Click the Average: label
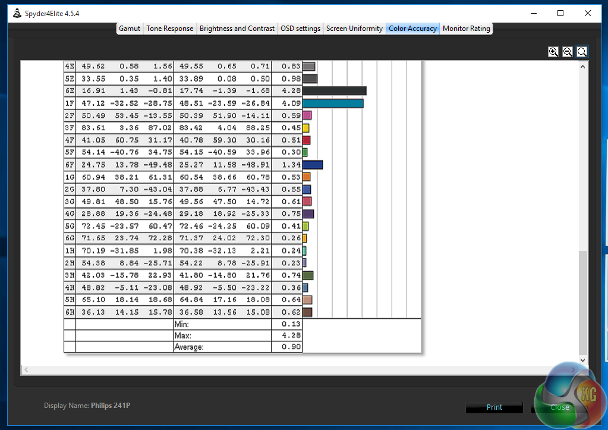The width and height of the screenshot is (608, 430). tap(189, 347)
